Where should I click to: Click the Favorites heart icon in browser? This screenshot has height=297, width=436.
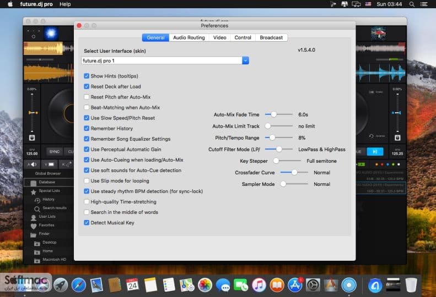[34, 226]
